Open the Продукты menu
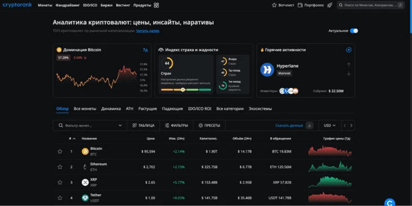The image size is (412, 206). pyautogui.click(x=142, y=5)
